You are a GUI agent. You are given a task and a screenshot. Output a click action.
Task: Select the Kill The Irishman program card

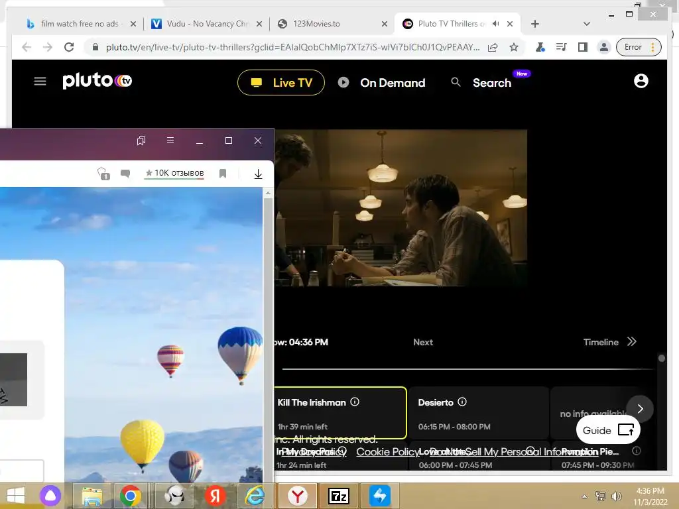coord(340,413)
